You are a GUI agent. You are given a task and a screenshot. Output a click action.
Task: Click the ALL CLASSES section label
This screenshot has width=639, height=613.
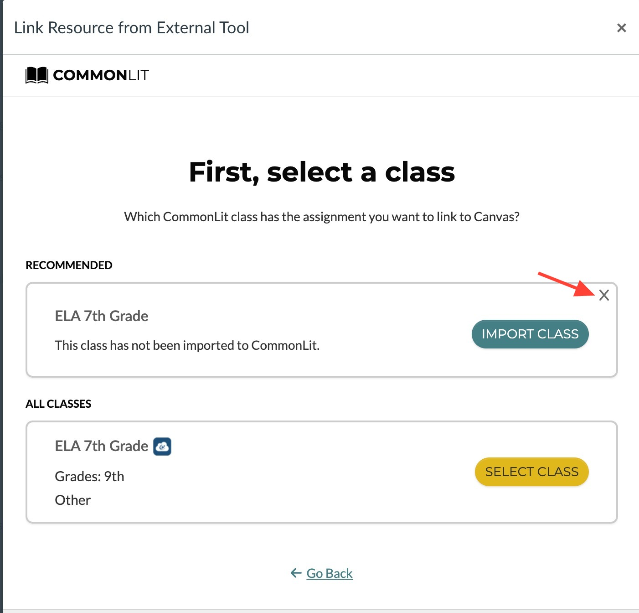point(58,404)
